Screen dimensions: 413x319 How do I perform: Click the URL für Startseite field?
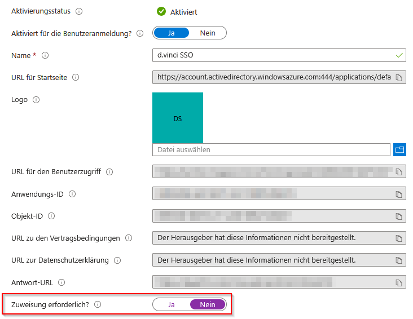click(279, 77)
